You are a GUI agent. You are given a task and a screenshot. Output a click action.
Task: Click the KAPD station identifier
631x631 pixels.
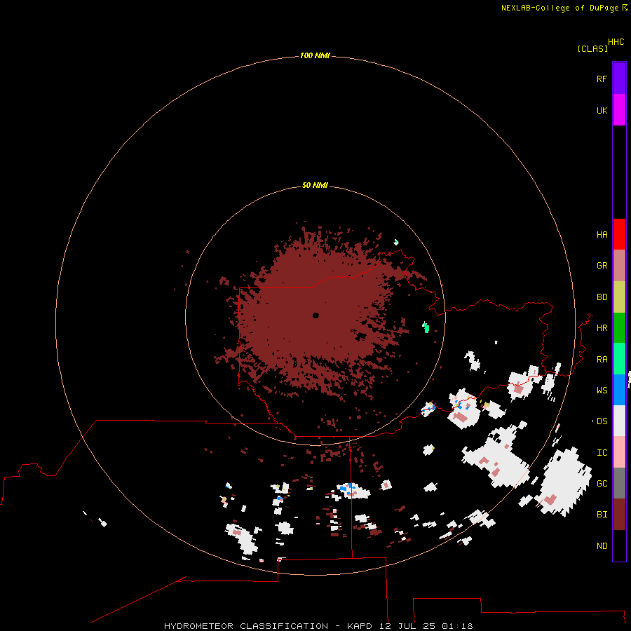point(360,626)
